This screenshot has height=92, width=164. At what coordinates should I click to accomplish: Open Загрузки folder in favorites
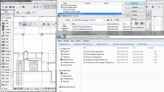tap(65, 54)
